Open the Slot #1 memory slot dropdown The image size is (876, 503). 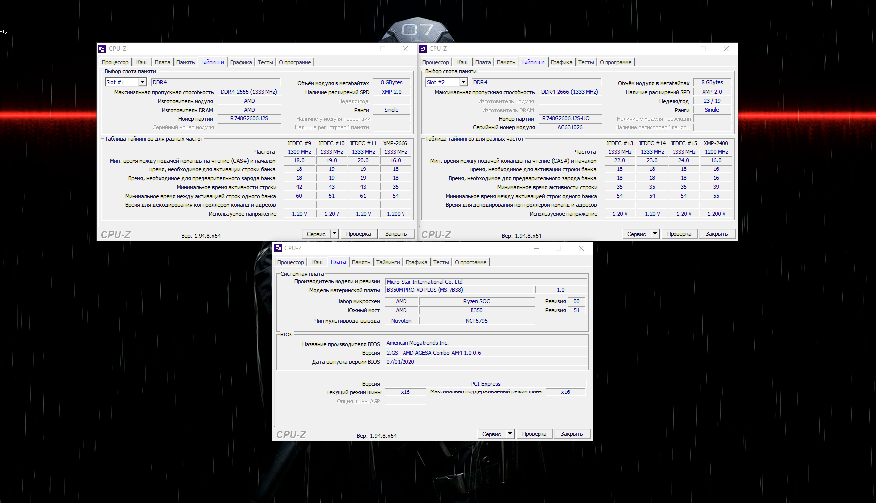[142, 82]
